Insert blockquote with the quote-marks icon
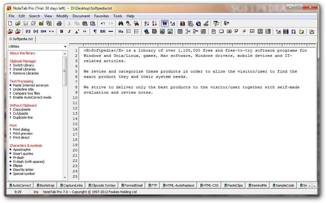This screenshot has width=326, height=203. click(x=85, y=32)
